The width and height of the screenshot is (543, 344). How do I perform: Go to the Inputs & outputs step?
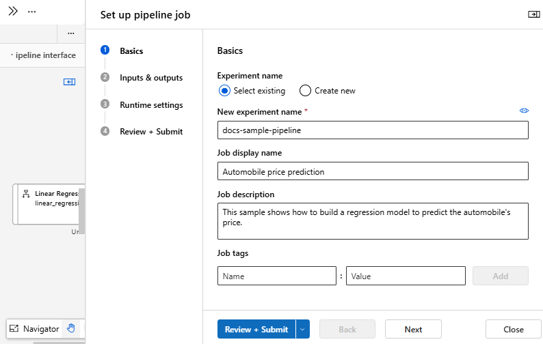point(151,78)
